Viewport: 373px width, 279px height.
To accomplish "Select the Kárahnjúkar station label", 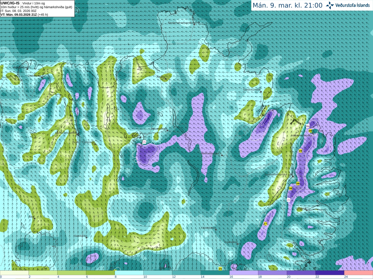I will (208, 228).
